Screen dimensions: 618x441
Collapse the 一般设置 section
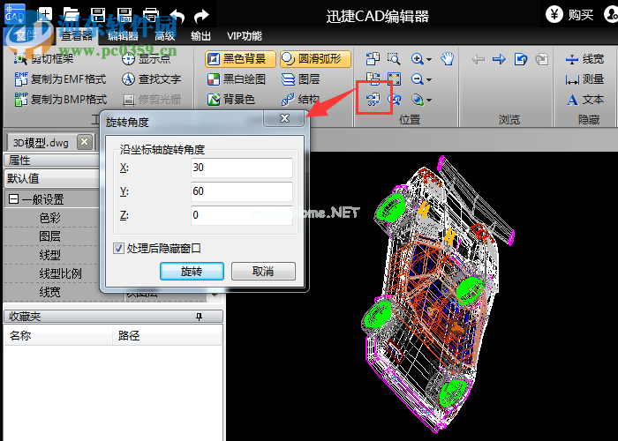(13, 198)
